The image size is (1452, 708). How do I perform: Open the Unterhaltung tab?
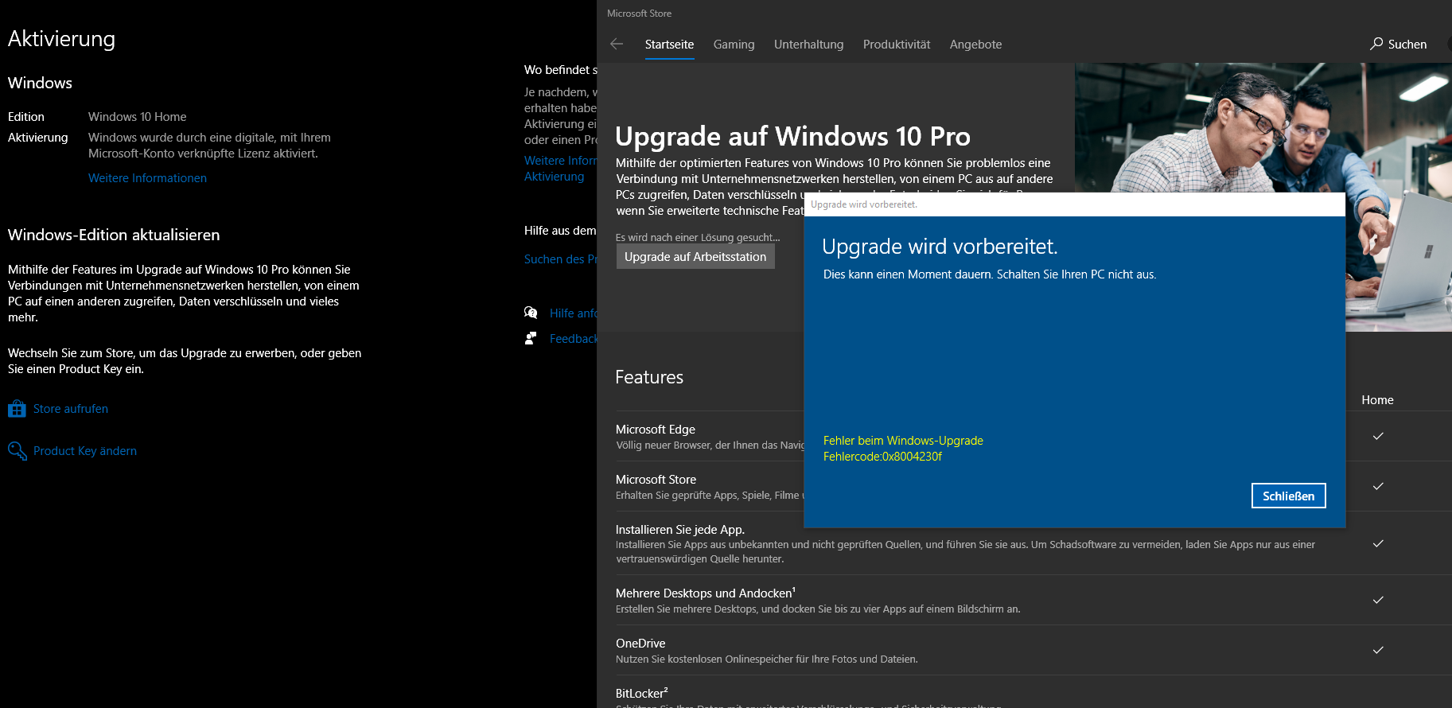pyautogui.click(x=808, y=45)
